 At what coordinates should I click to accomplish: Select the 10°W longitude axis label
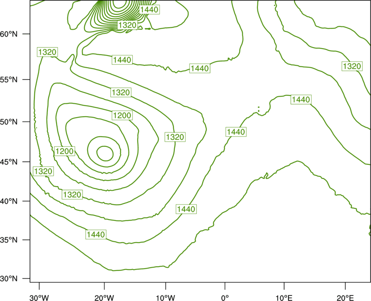pos(166,298)
